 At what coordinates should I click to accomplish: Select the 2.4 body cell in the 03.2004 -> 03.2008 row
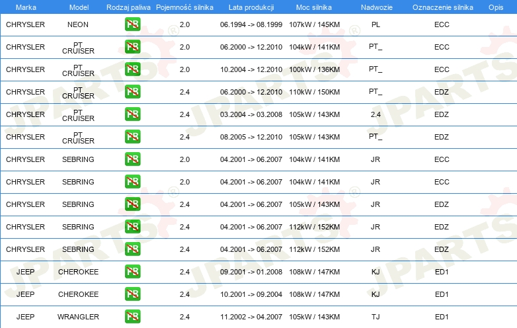click(376, 114)
